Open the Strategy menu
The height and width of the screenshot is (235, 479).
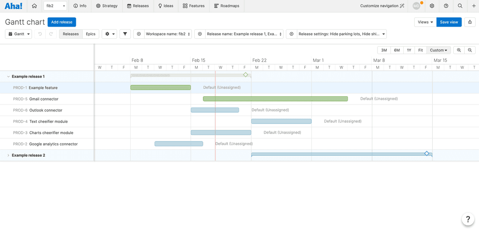pos(107,6)
